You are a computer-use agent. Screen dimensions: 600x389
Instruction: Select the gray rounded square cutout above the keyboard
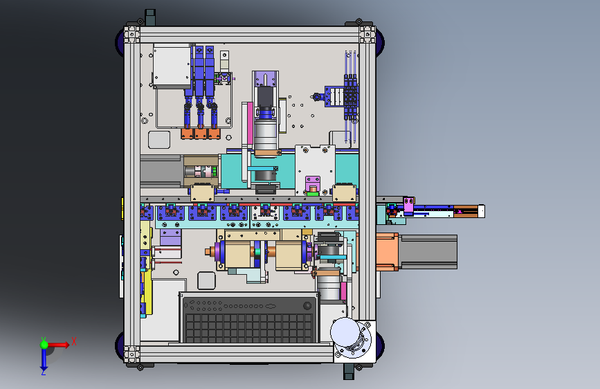206,280
